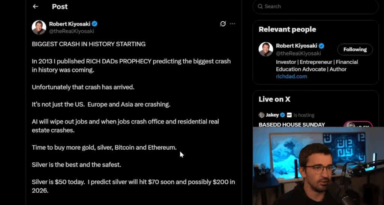The width and height of the screenshot is (384, 205).
Task: Open the richdad.com link
Action: click(291, 76)
